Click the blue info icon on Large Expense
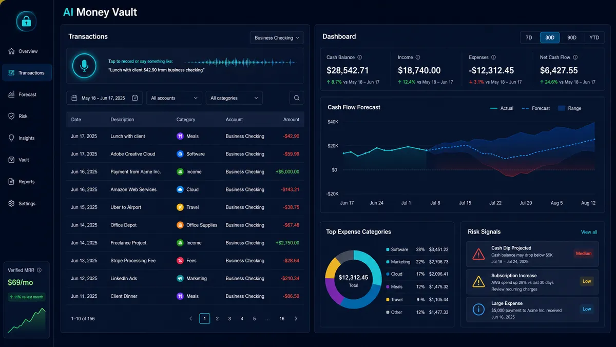 click(478, 310)
